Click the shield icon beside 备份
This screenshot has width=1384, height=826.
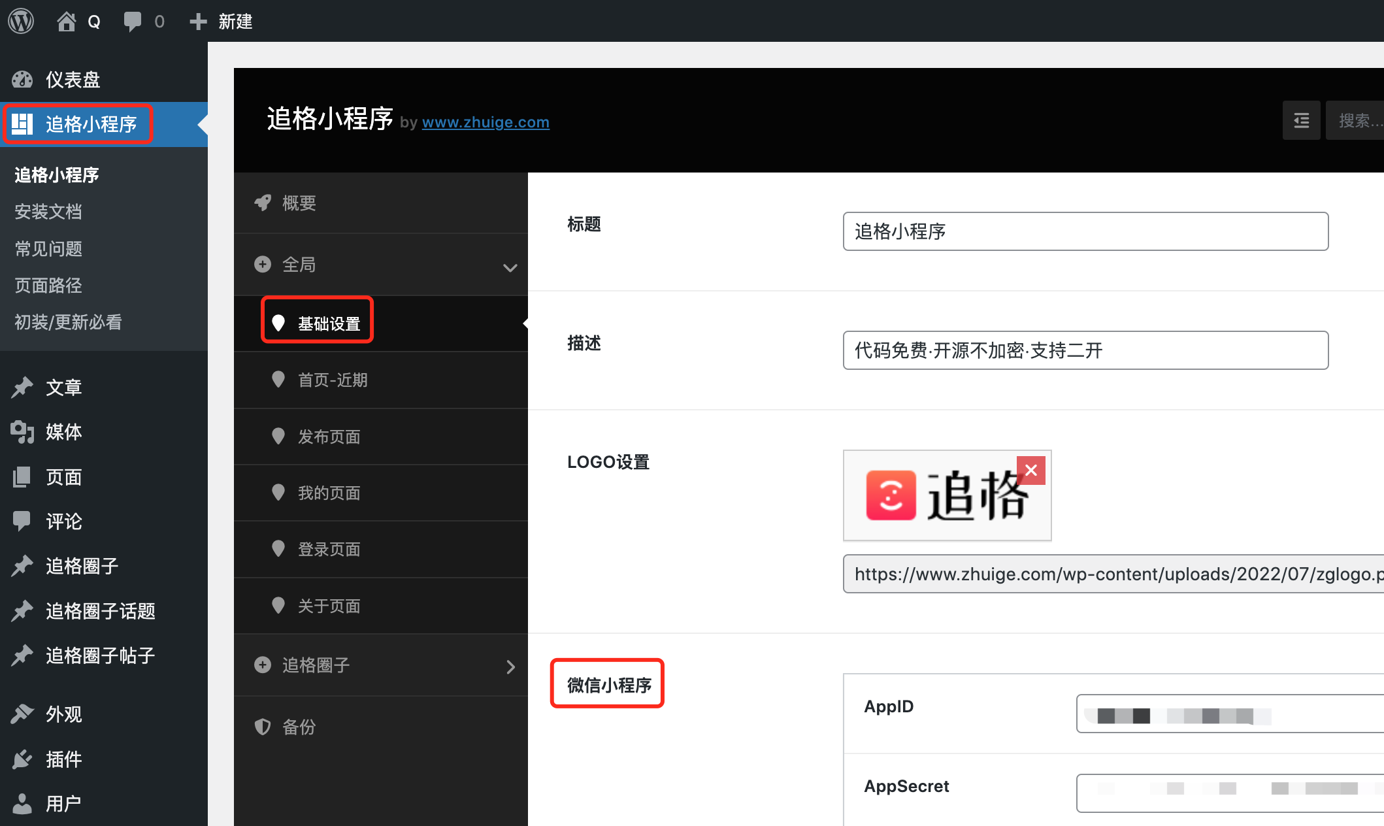263,727
